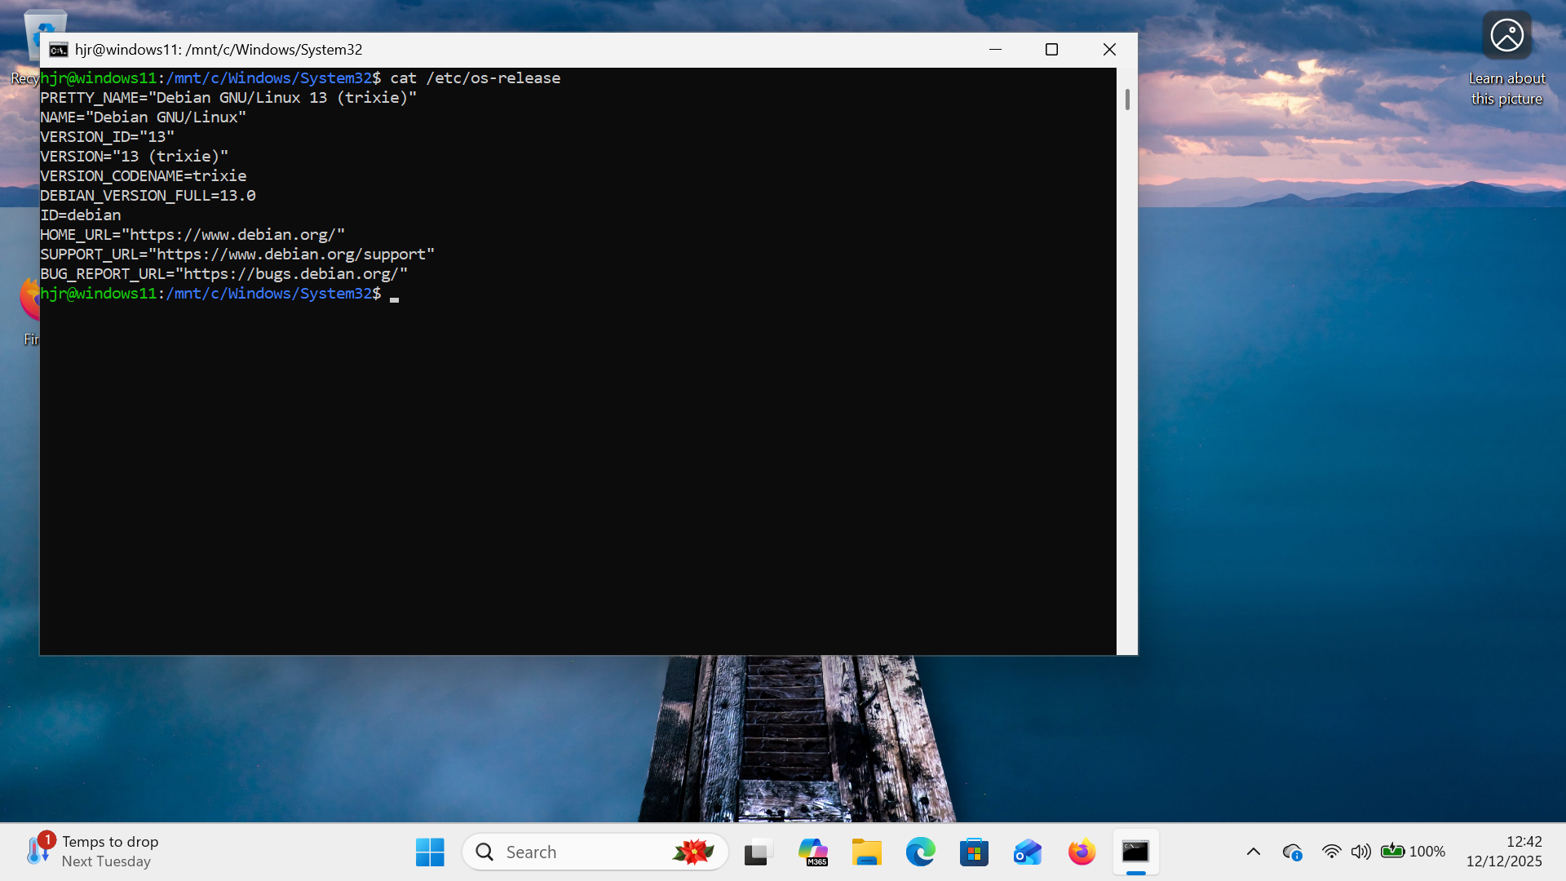
Task: Launch Microsoft Edge from the taskbar
Action: 920,852
